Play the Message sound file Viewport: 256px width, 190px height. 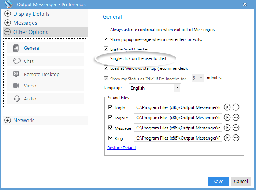tap(227, 128)
